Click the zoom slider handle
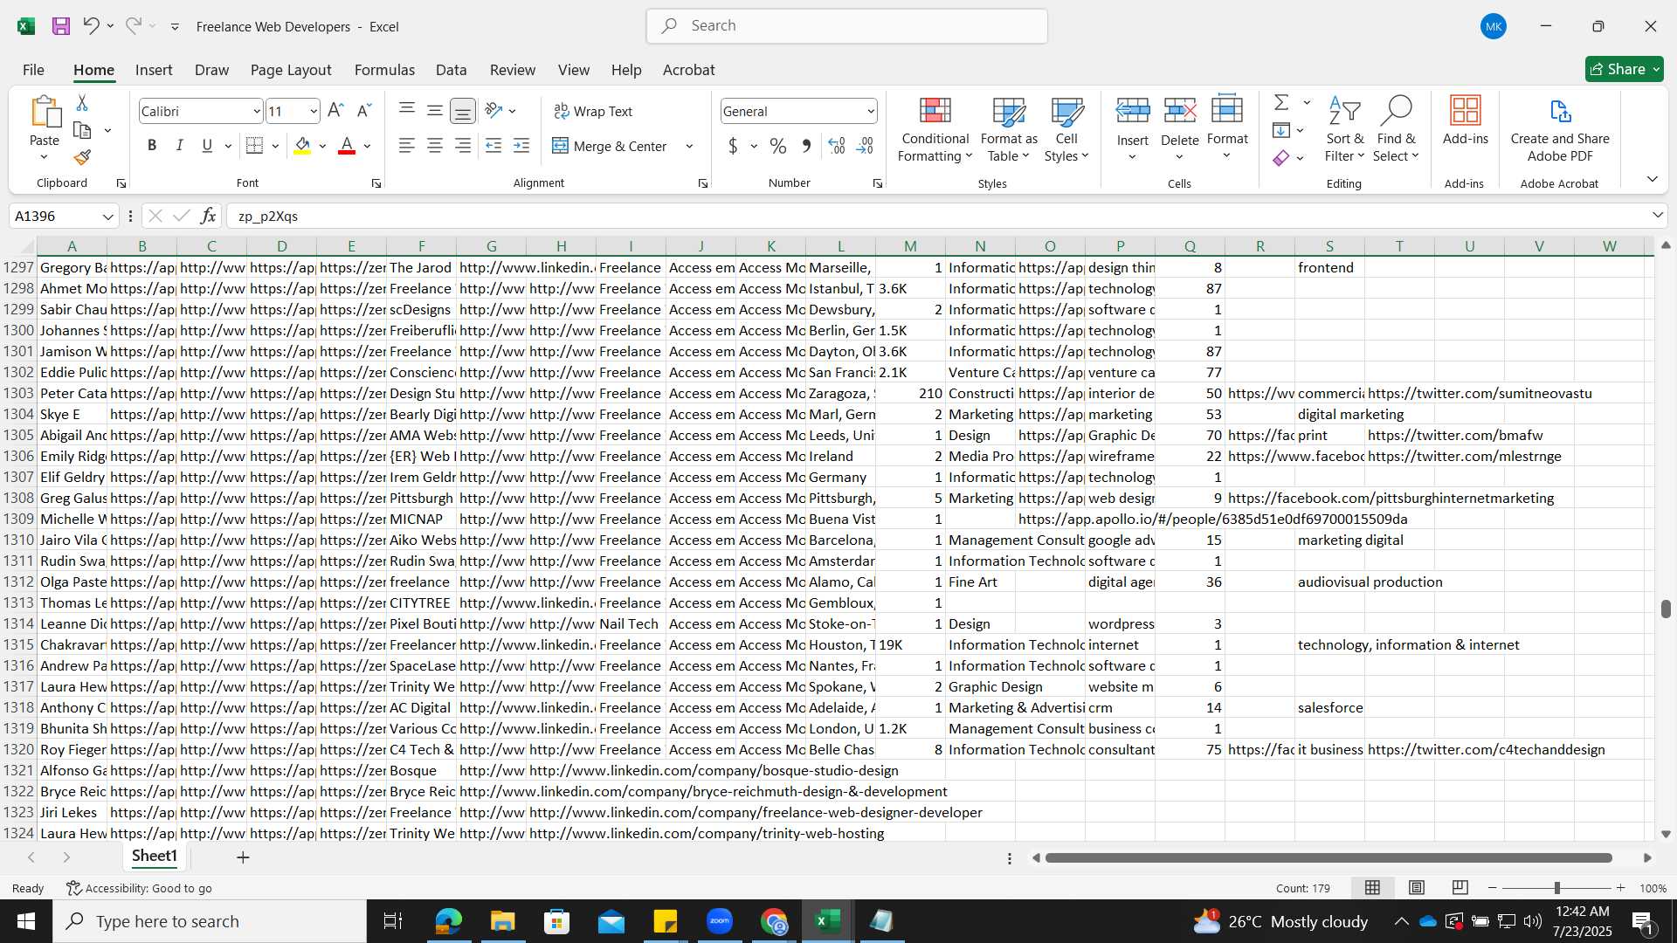Screen dimensions: 1677x943 [1556, 888]
